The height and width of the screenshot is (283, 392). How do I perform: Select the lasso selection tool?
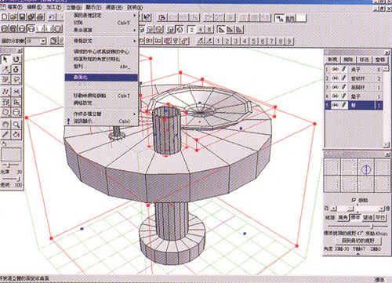tap(16, 80)
